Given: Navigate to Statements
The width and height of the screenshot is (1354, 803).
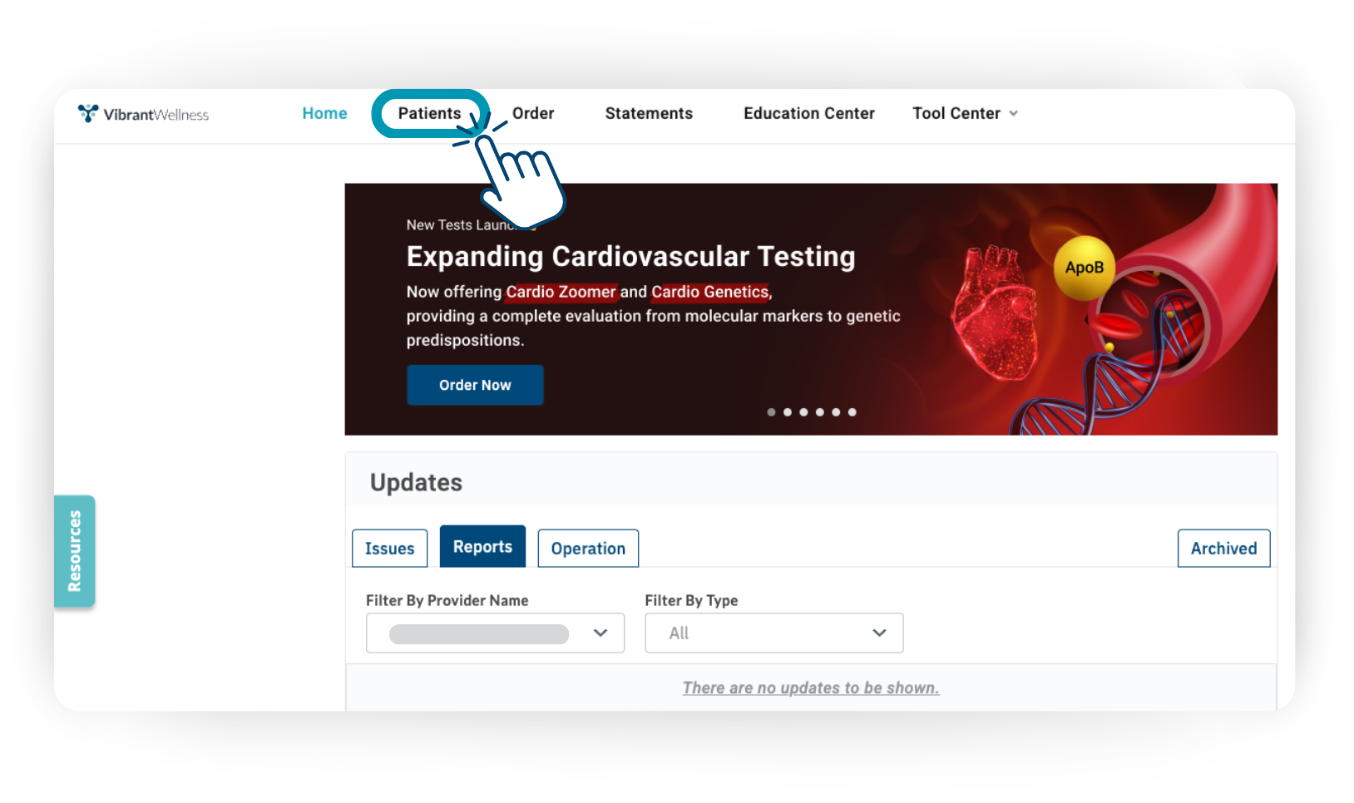Looking at the screenshot, I should pyautogui.click(x=649, y=113).
